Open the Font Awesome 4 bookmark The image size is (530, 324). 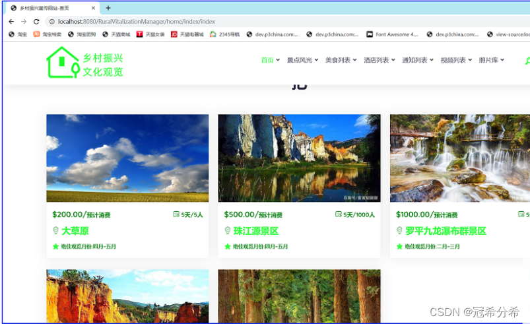pos(393,34)
